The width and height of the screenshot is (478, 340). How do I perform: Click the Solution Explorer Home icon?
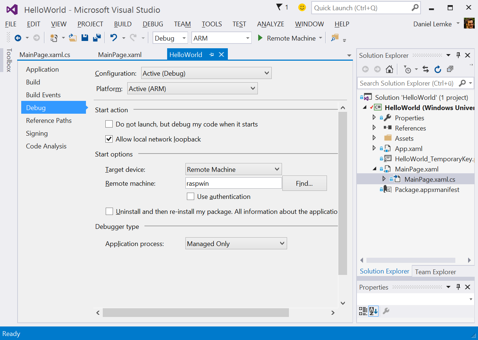click(x=389, y=69)
